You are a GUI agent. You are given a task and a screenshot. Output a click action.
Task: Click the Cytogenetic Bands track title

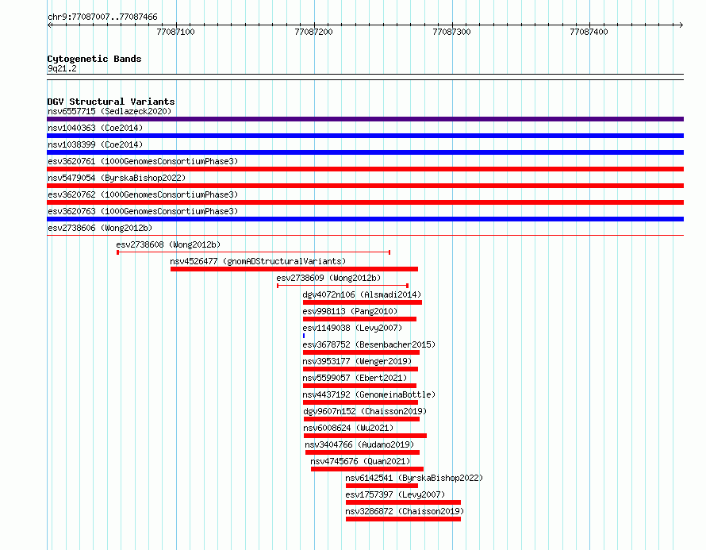[x=94, y=59]
